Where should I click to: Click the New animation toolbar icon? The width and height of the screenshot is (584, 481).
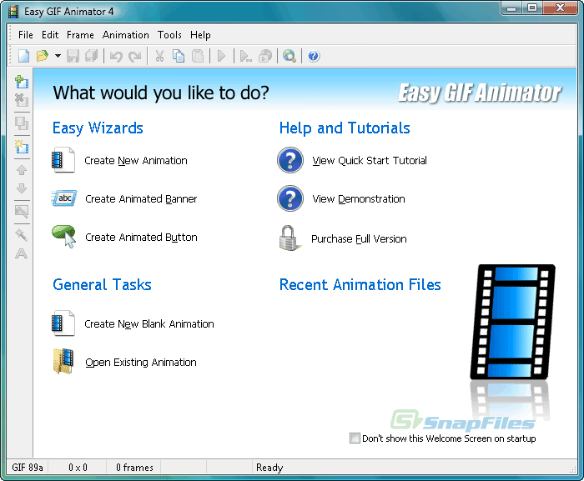(24, 56)
